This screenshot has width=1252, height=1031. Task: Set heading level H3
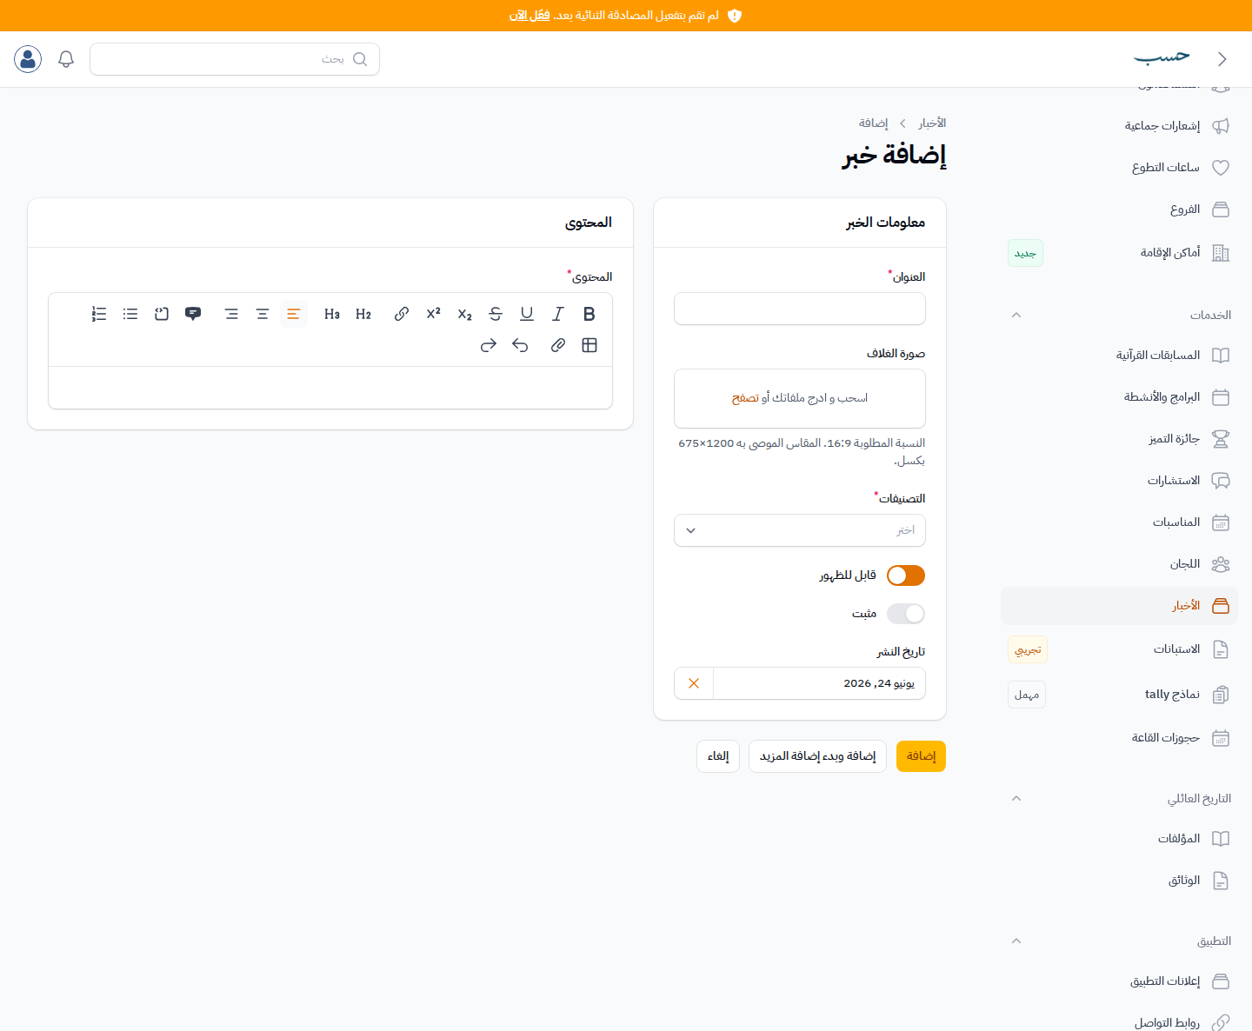(332, 314)
